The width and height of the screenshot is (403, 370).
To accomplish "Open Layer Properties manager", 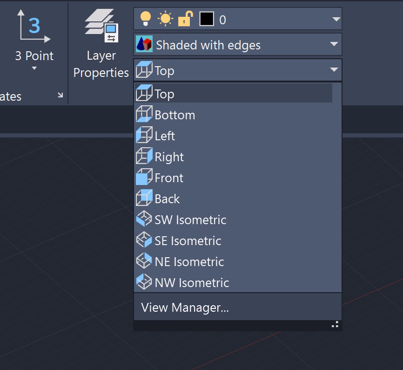I will 101,44.
